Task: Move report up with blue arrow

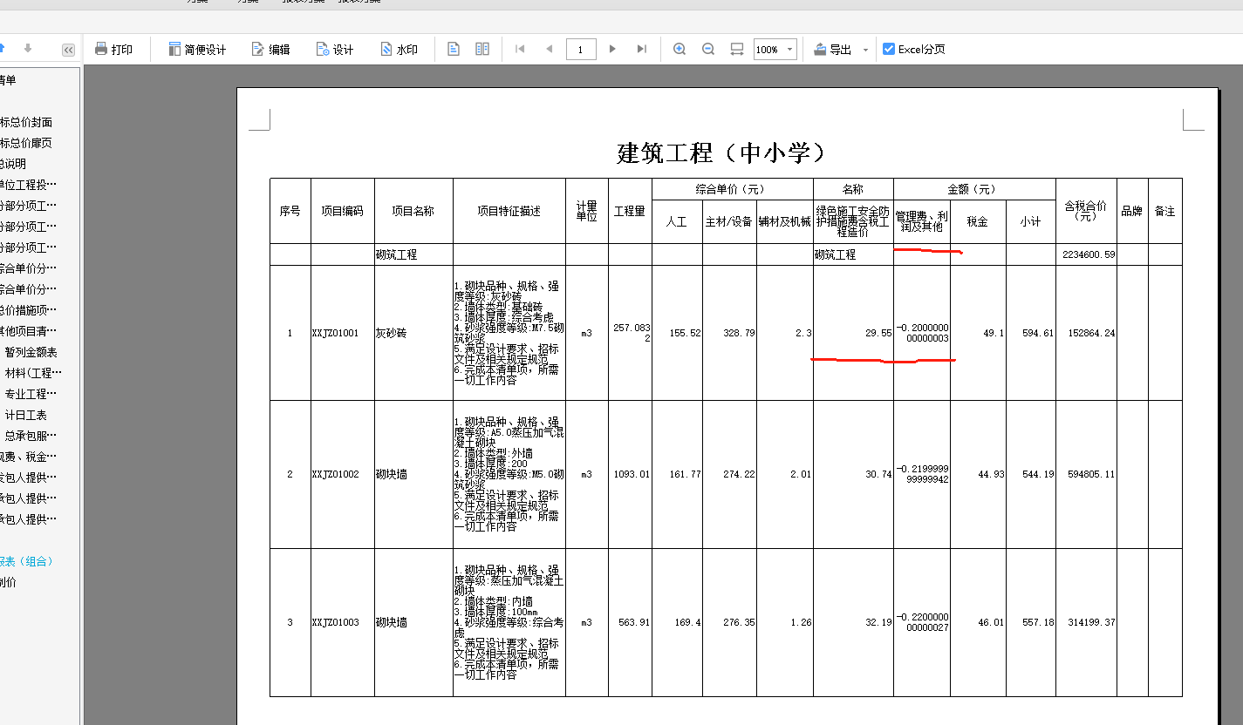Action: coord(2,49)
